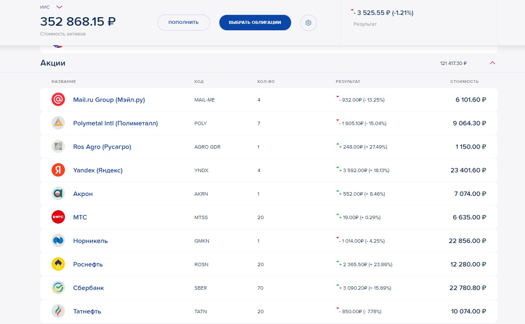Click total asset value 352 868.15 ₽
Screen dimensions: 525x324
point(78,22)
